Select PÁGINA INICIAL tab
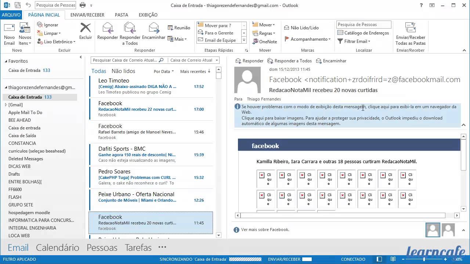The image size is (470, 264). pyautogui.click(x=44, y=15)
